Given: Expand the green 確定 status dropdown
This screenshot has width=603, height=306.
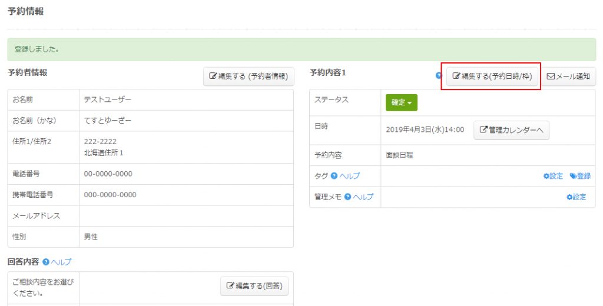Looking at the screenshot, I should click(401, 102).
